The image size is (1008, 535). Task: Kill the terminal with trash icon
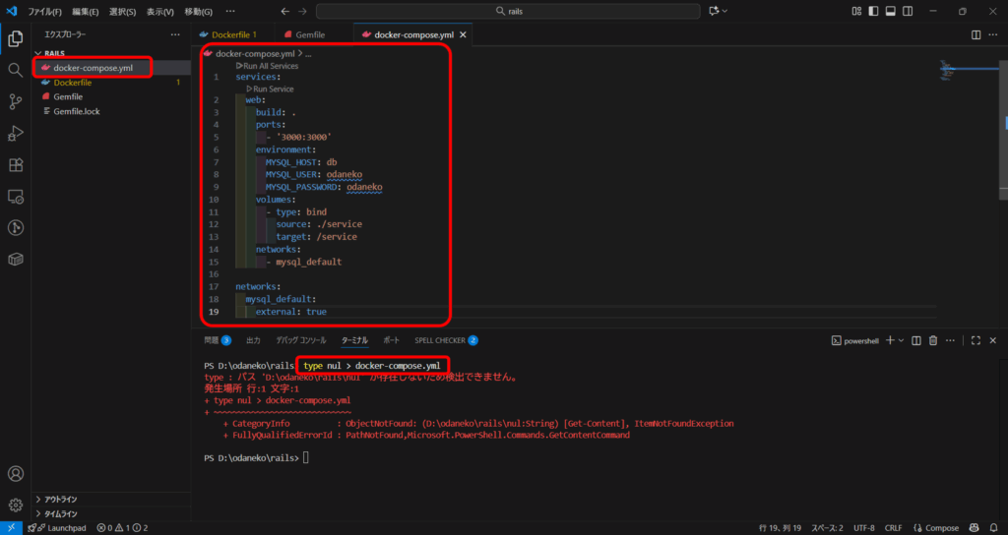pos(932,340)
